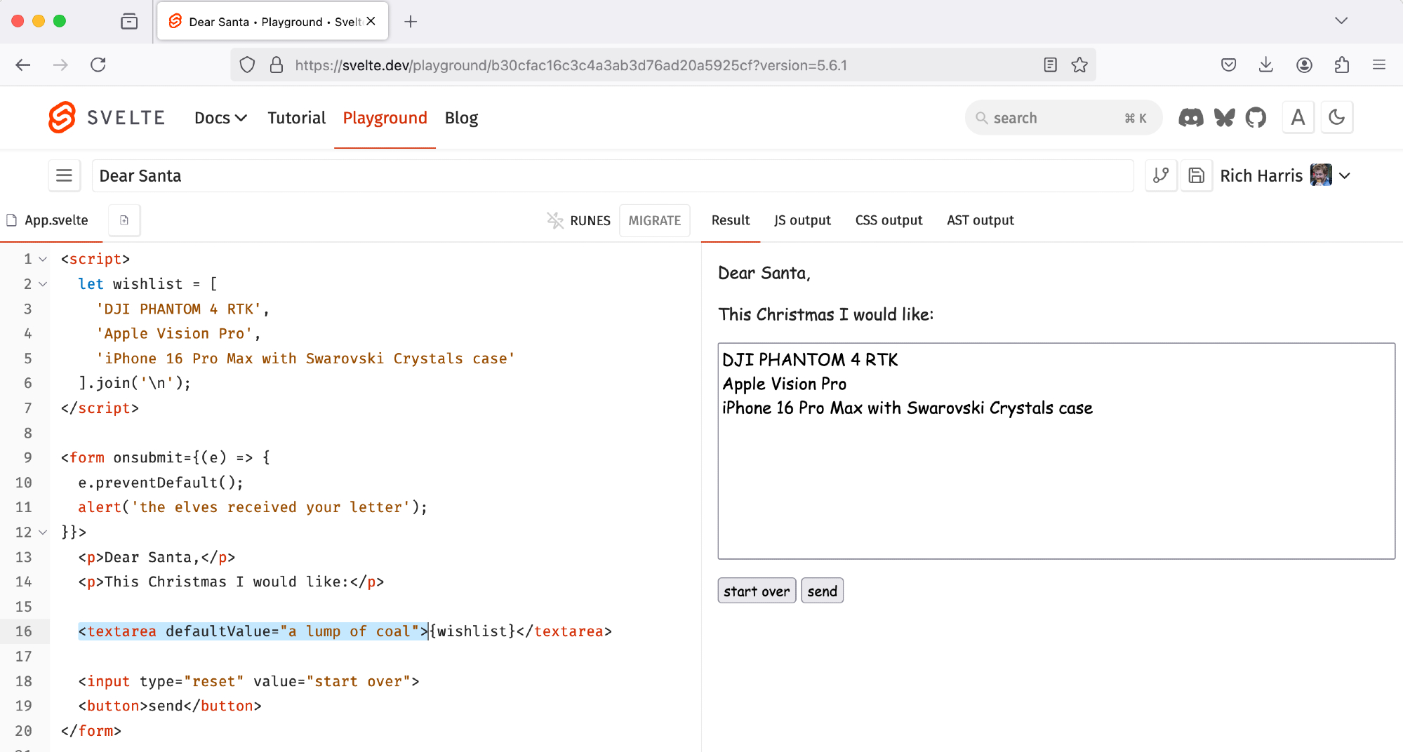Image resolution: width=1403 pixels, height=752 pixels.
Task: Open the Svelte Discord icon link
Action: [x=1190, y=118]
